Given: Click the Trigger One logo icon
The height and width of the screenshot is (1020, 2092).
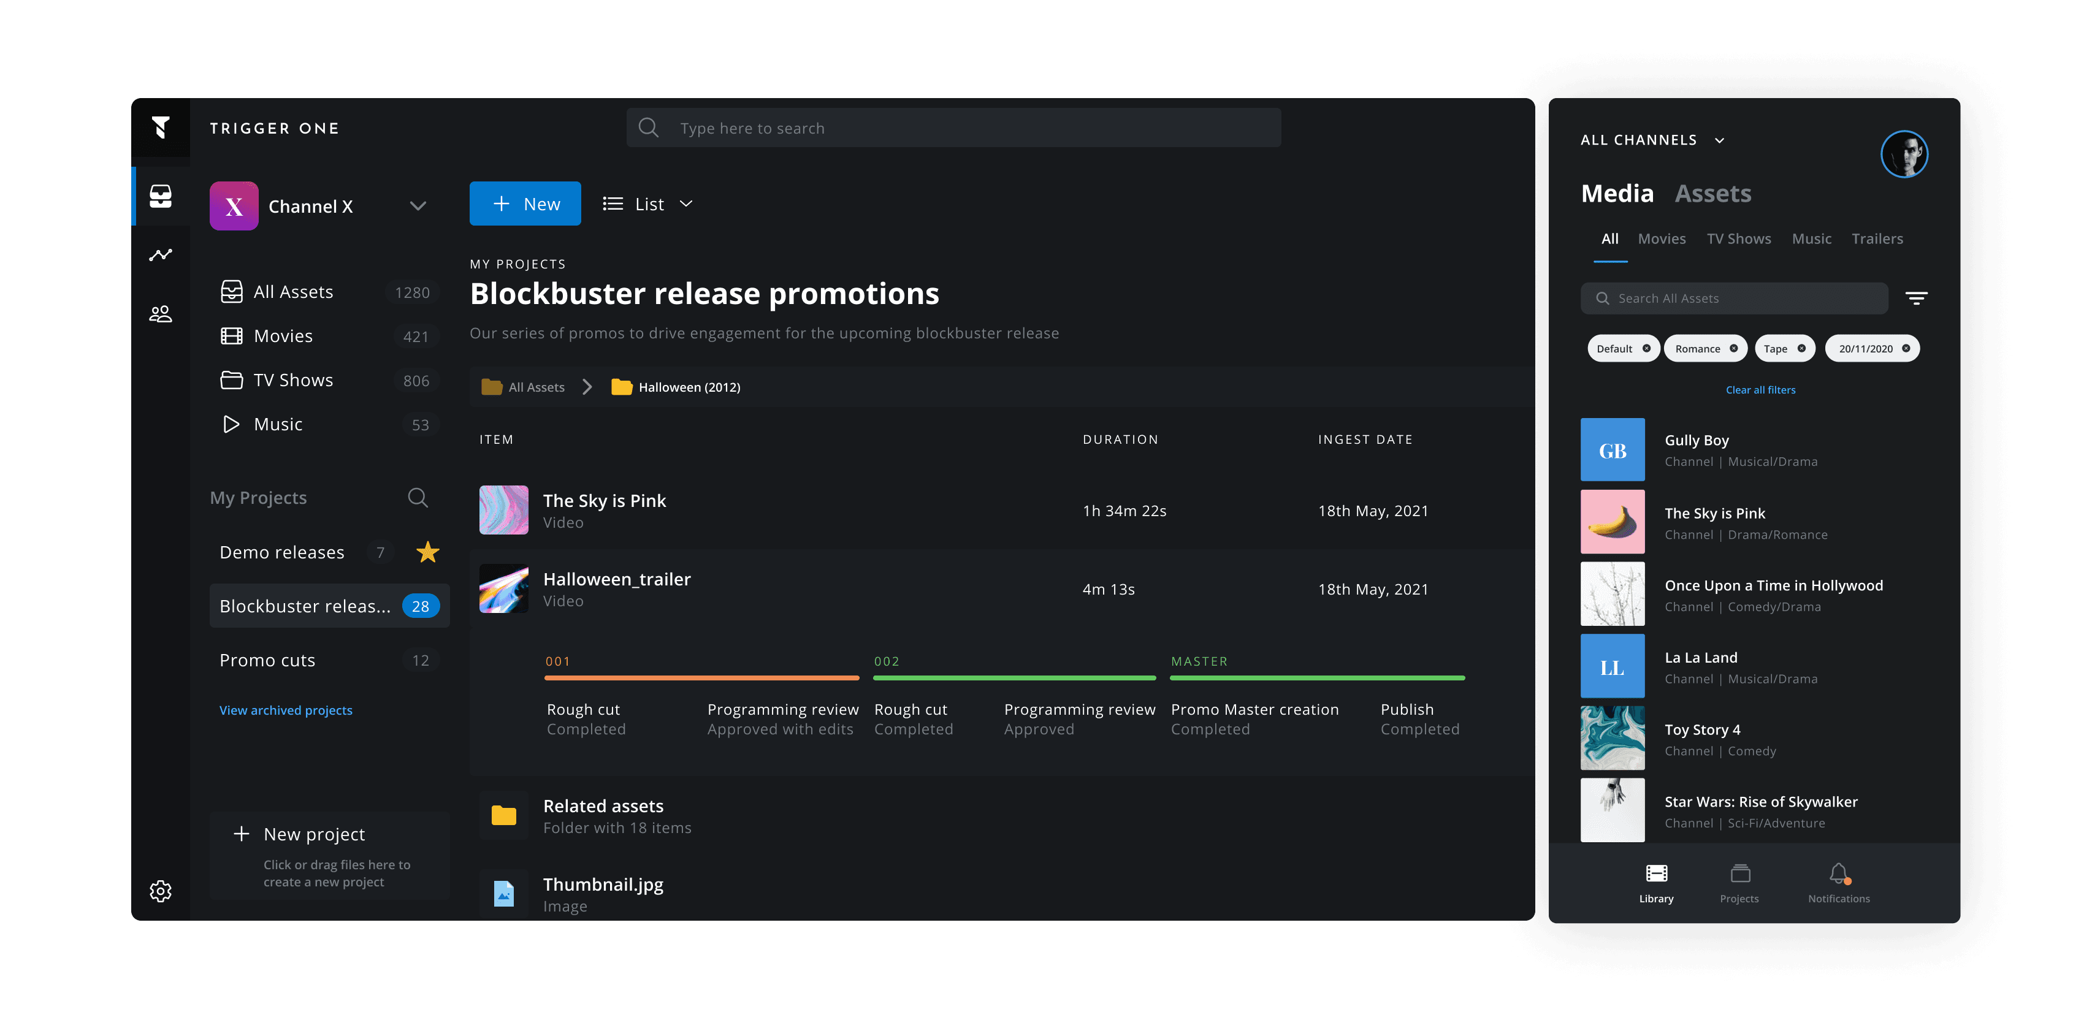Looking at the screenshot, I should pyautogui.click(x=161, y=128).
